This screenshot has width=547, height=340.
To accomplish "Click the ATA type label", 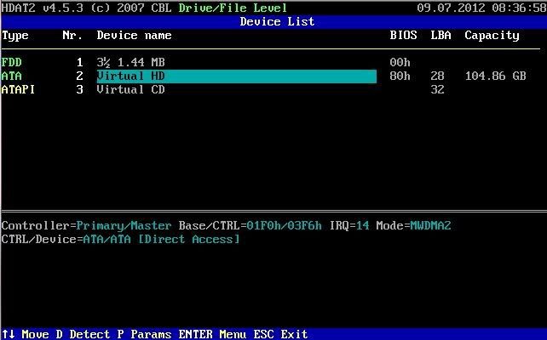I will coord(12,76).
